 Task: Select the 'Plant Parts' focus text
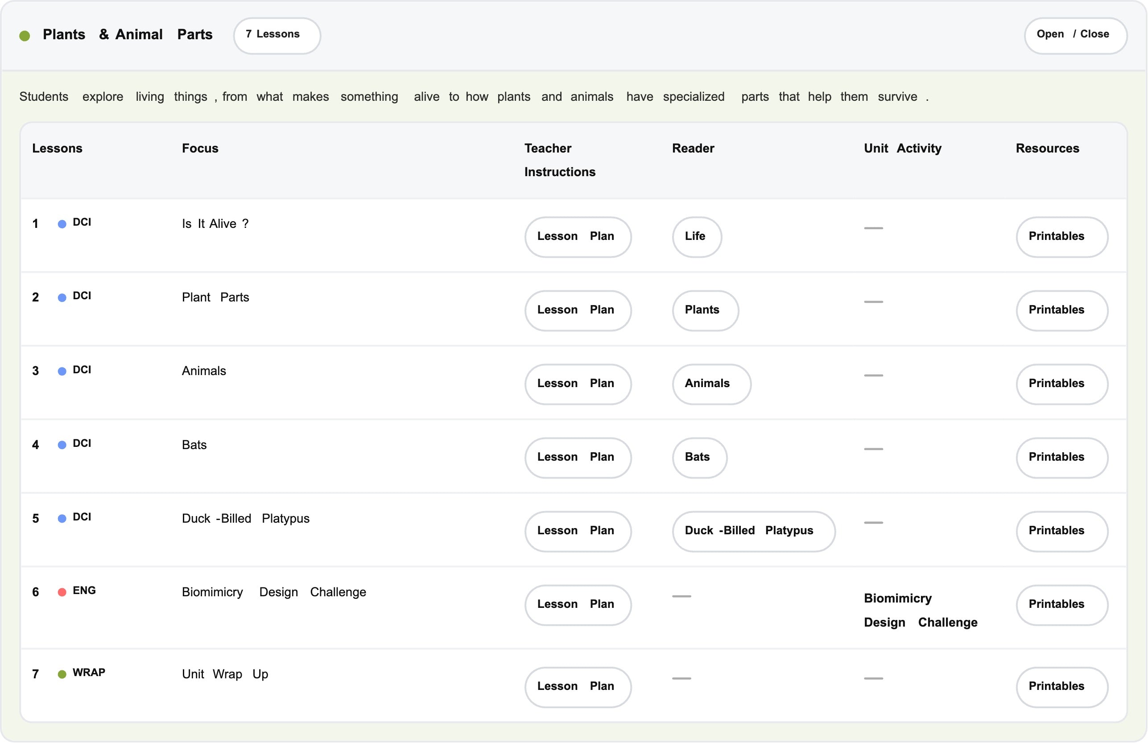click(x=215, y=297)
